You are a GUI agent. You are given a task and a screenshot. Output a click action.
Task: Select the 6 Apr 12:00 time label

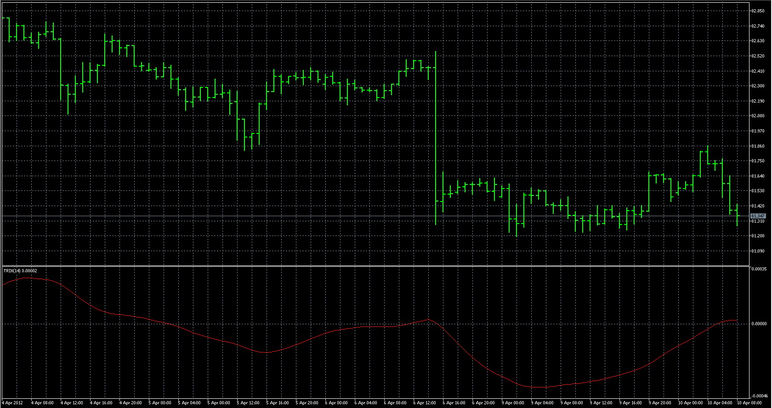(x=425, y=403)
